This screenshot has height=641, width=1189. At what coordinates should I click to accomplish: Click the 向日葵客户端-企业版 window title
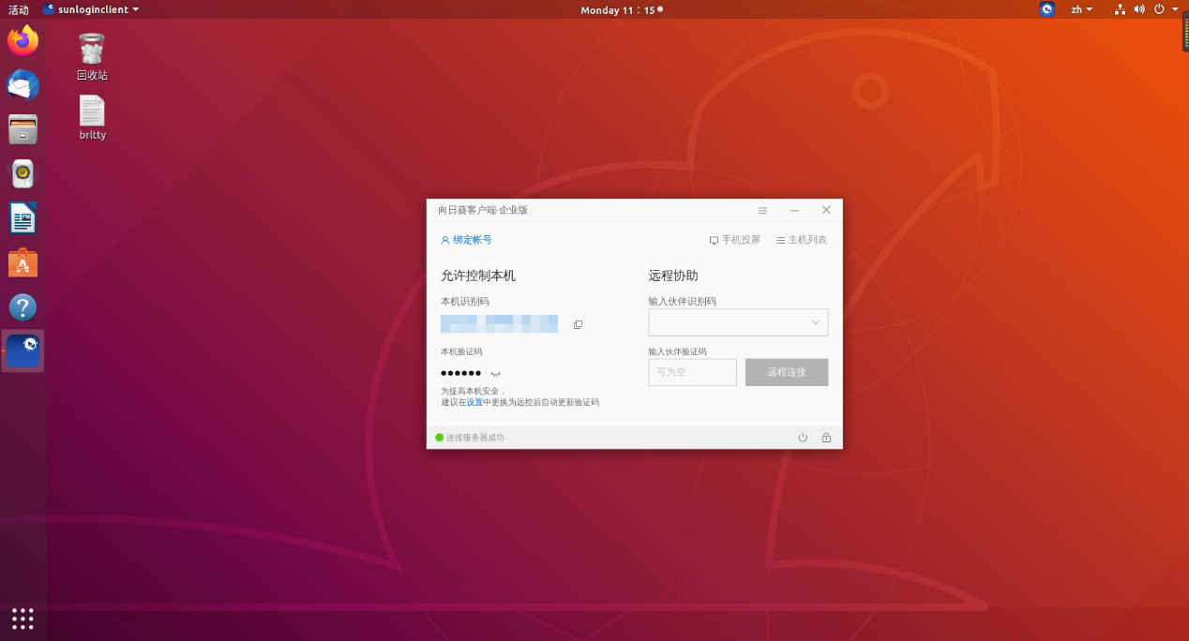pyautogui.click(x=483, y=210)
